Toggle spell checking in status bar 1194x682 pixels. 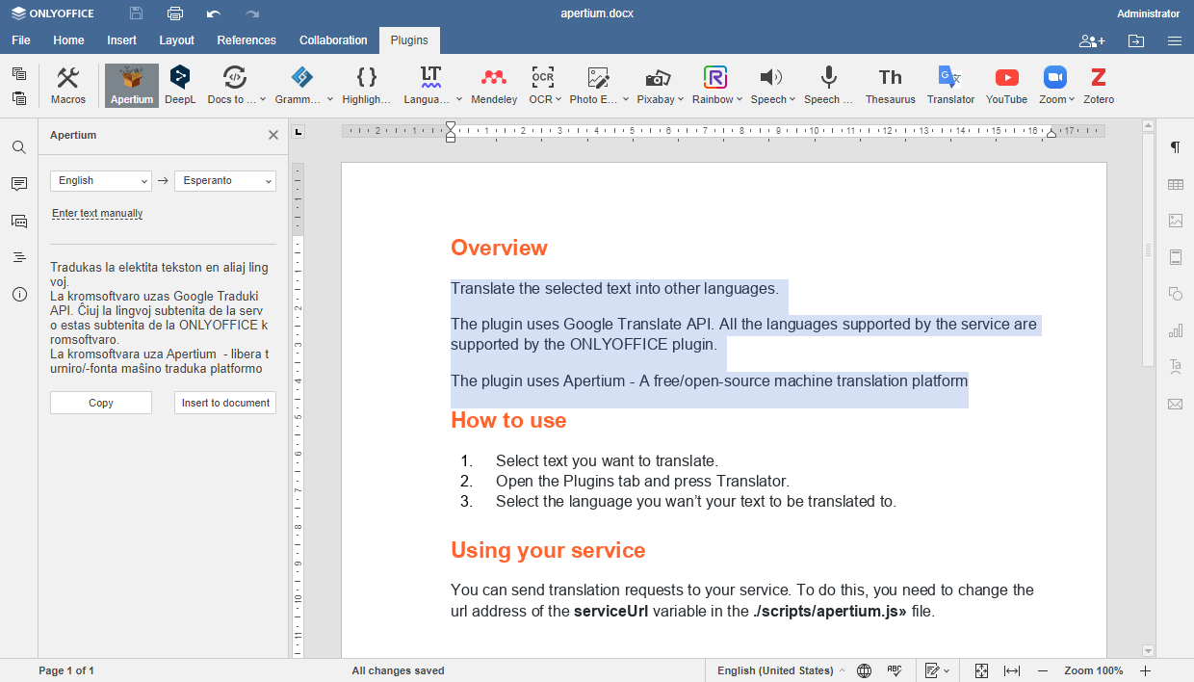click(894, 670)
